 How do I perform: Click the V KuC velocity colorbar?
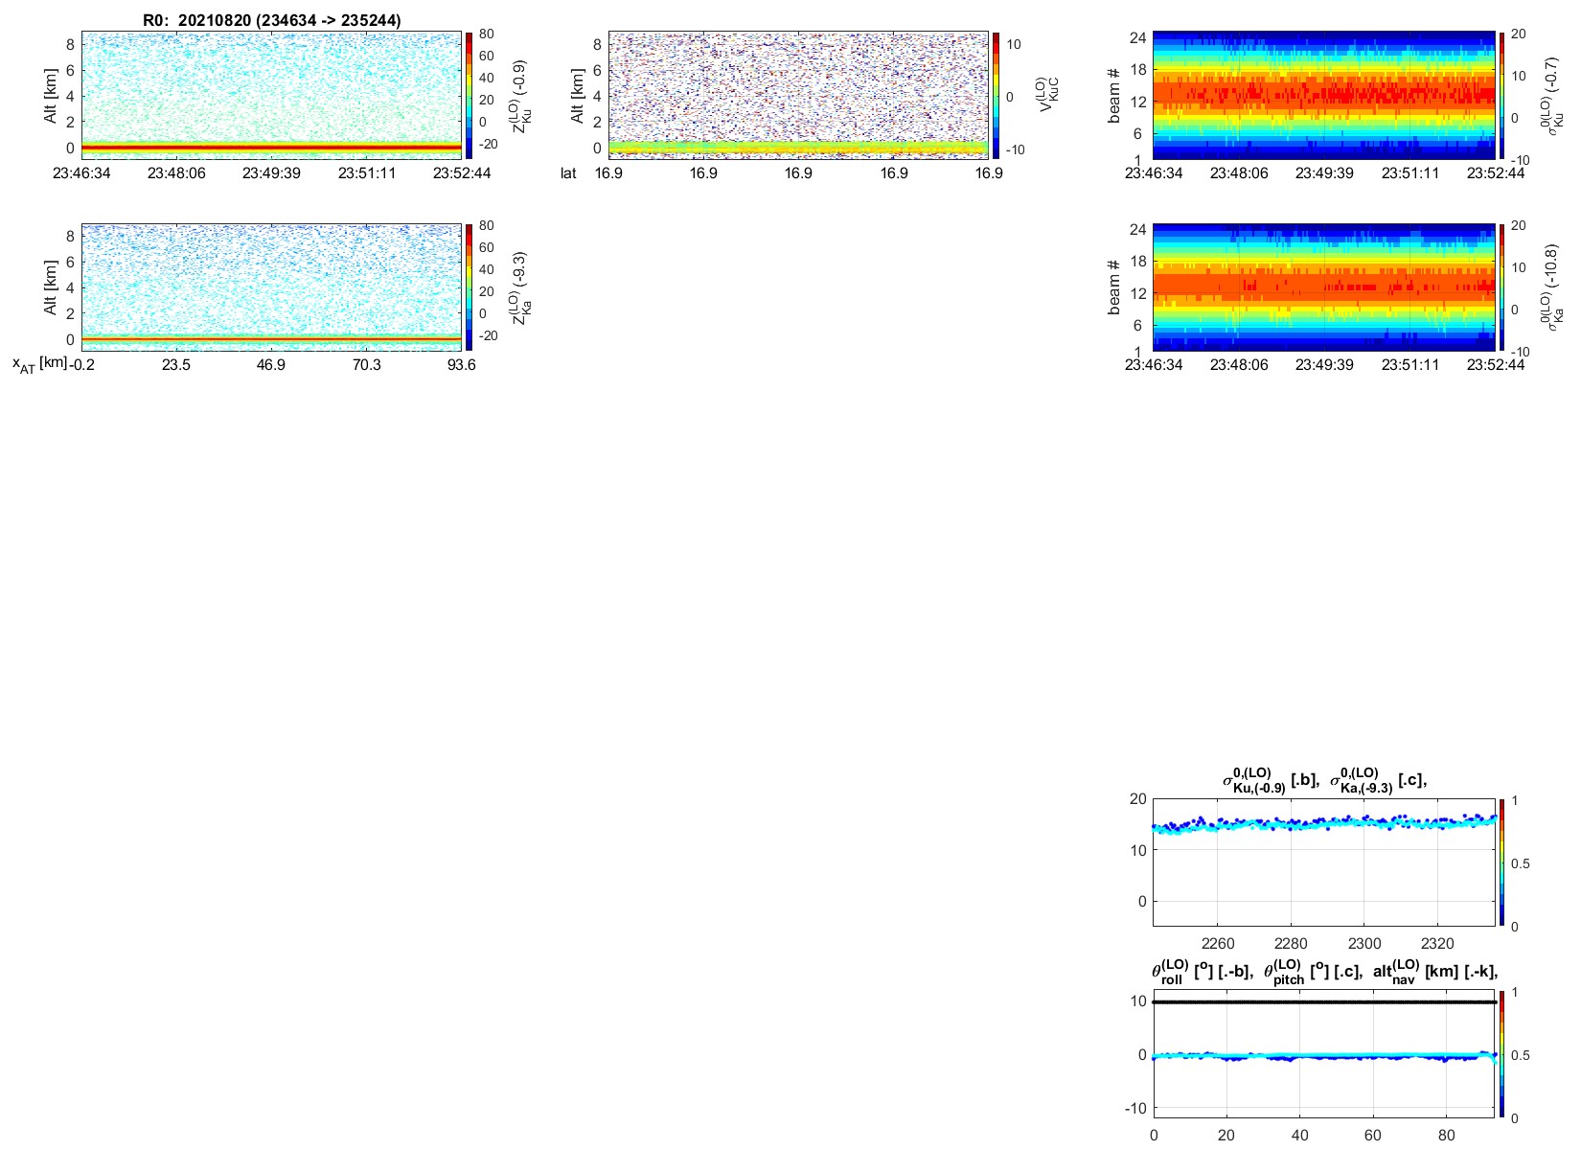click(997, 95)
